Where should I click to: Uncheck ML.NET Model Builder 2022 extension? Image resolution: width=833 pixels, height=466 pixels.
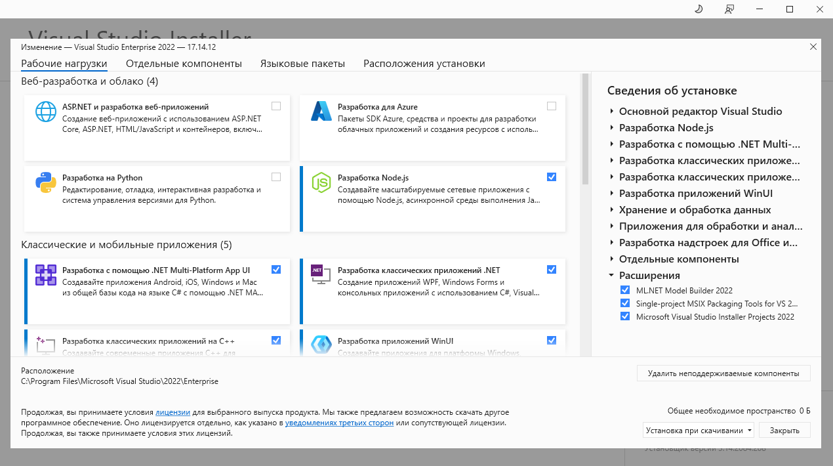[x=625, y=290]
